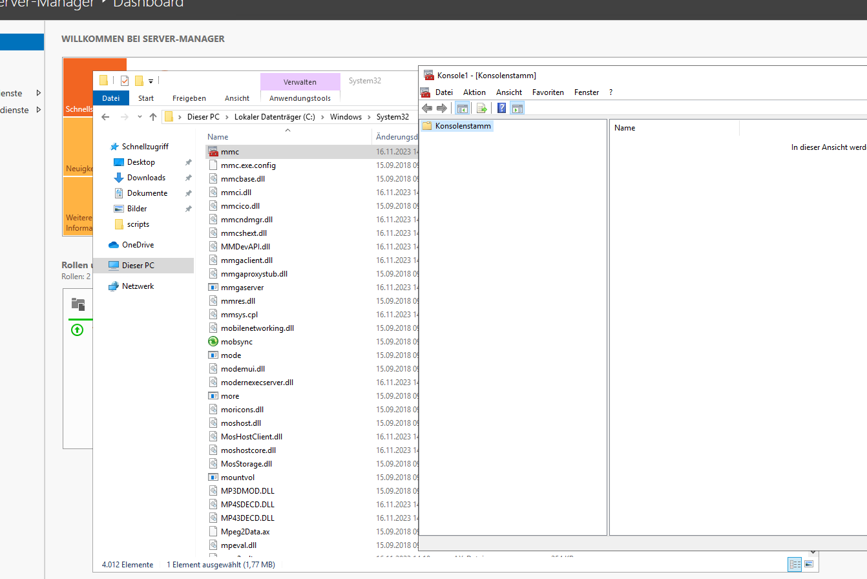Expand the Server-Manager sidebar 'enste' arrow

point(39,94)
